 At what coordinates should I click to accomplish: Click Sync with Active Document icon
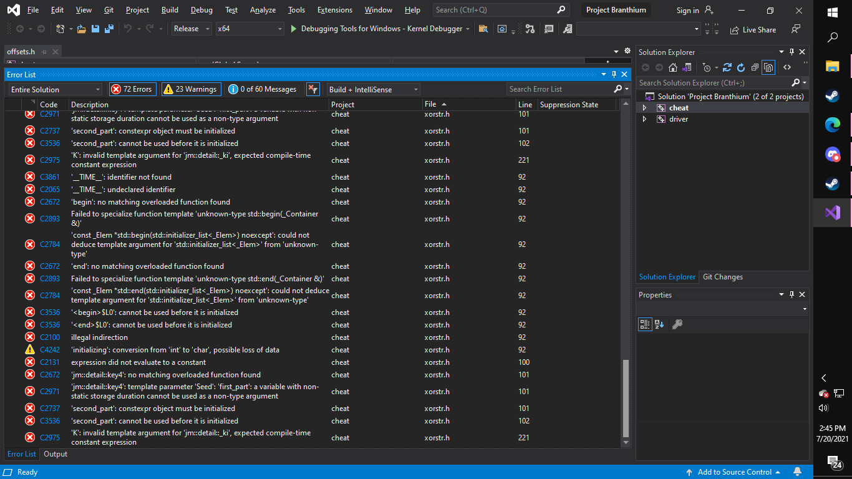pos(727,67)
